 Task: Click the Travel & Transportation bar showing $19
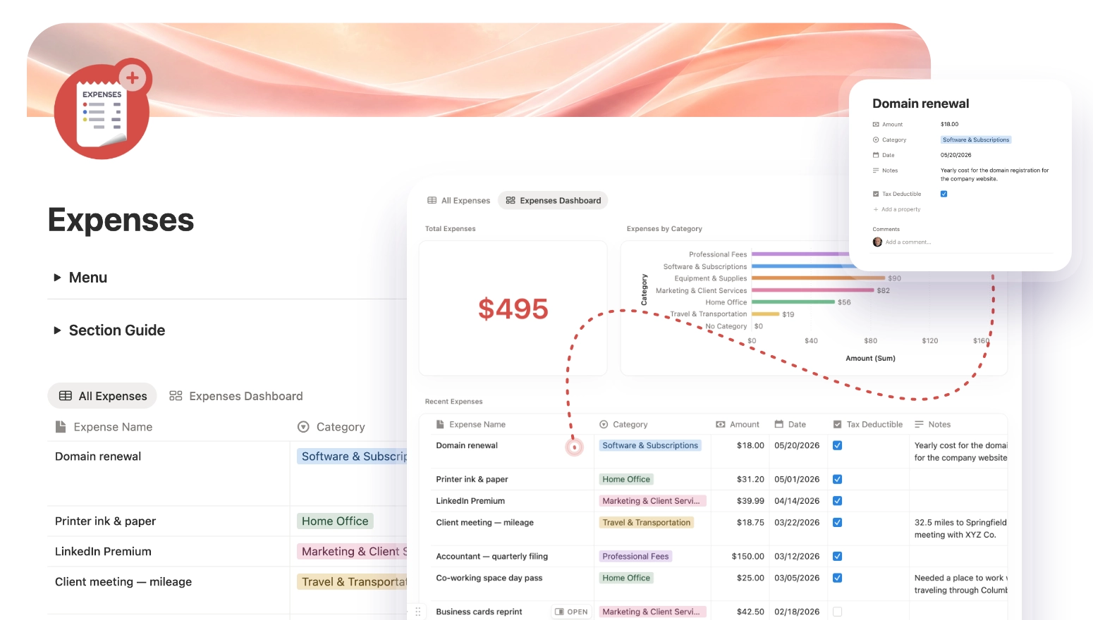766,314
